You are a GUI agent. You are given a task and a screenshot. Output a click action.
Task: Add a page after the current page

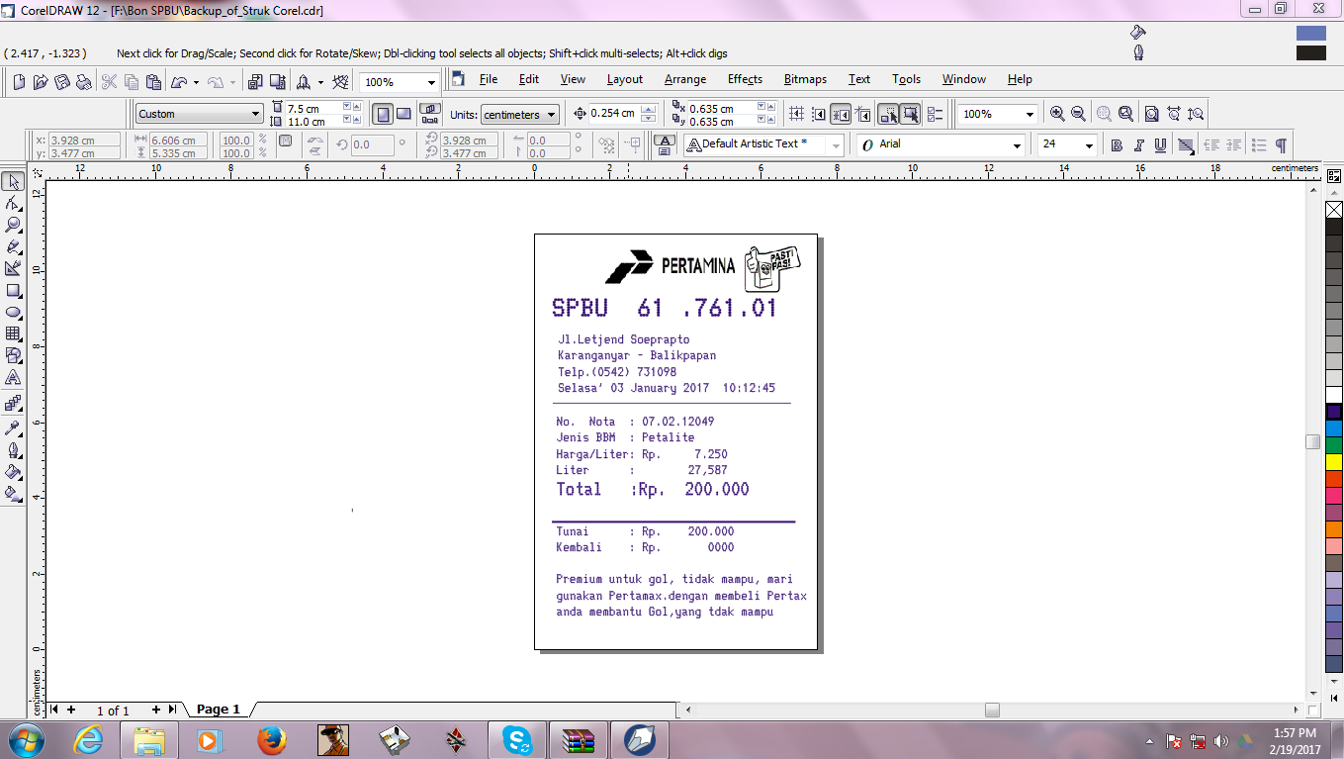coord(156,710)
